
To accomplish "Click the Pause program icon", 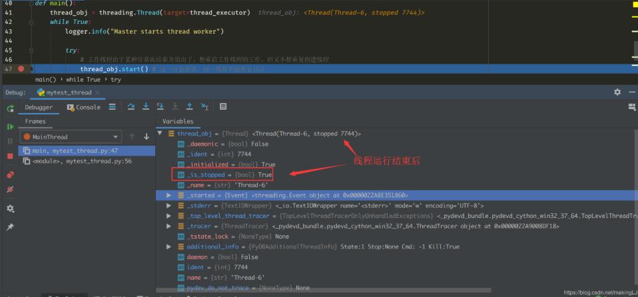I will tap(11, 142).
